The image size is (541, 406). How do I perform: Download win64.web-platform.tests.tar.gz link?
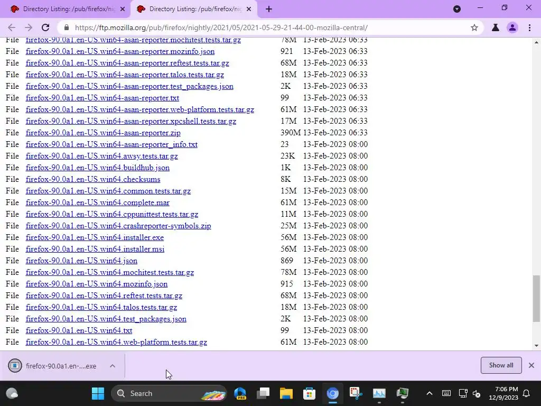(116, 343)
